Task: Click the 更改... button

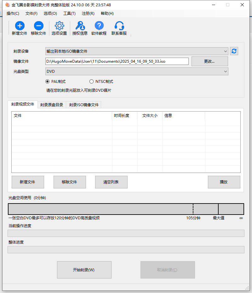Action: [209, 61]
